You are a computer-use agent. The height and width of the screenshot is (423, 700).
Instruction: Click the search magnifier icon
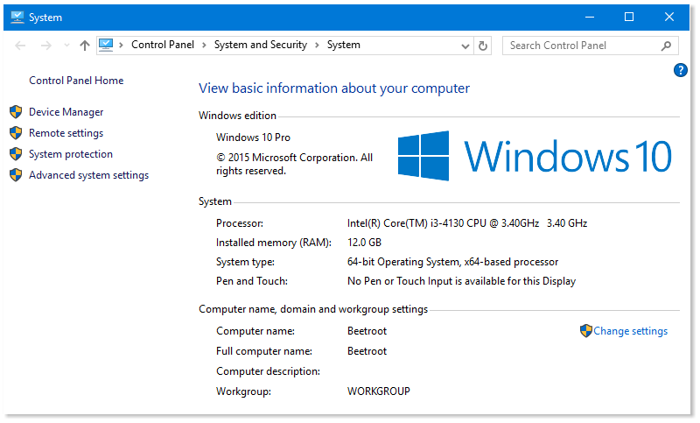point(666,46)
